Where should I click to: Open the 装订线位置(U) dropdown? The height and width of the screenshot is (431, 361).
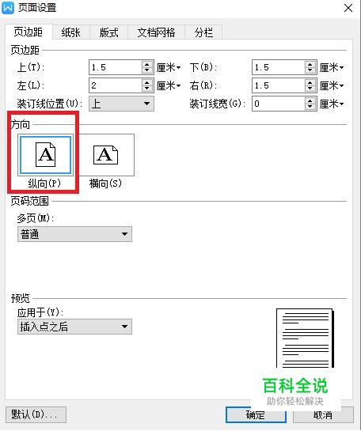click(121, 104)
